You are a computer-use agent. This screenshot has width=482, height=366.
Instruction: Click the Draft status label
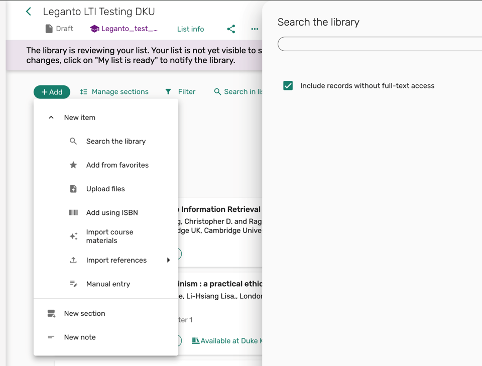65,29
